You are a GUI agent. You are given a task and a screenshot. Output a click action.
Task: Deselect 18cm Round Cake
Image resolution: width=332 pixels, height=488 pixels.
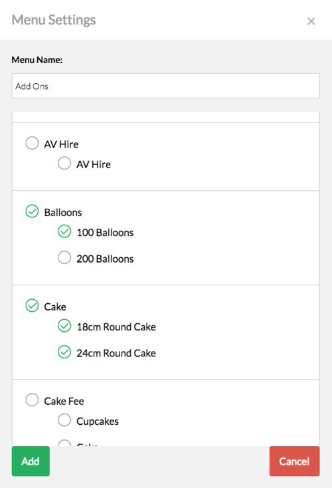click(x=64, y=326)
